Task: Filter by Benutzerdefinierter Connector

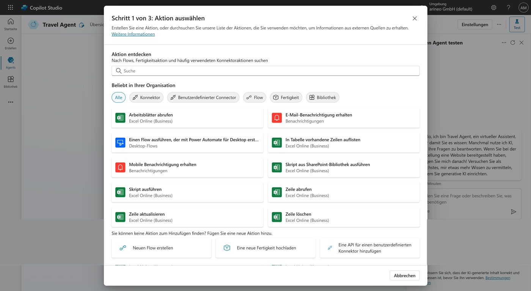Action: [x=203, y=98]
